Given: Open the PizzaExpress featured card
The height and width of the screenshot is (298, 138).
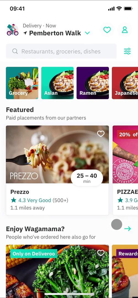Looking at the screenshot, I should 125,170.
